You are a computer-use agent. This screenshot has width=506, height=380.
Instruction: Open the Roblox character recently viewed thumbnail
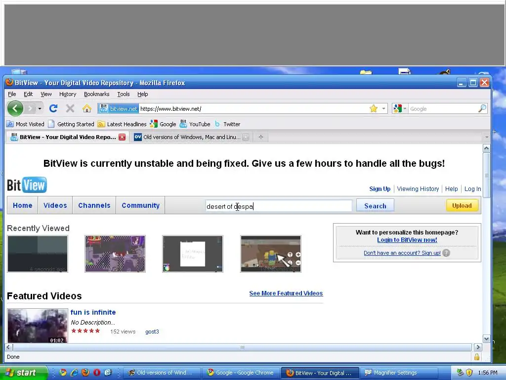pyautogui.click(x=271, y=254)
